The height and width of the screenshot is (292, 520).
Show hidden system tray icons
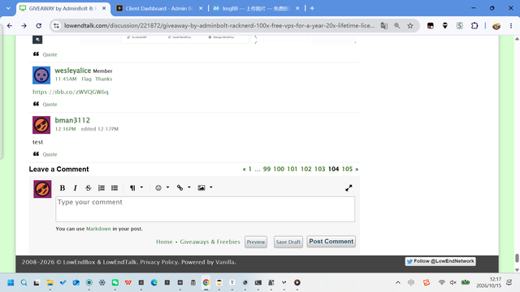(x=398, y=282)
